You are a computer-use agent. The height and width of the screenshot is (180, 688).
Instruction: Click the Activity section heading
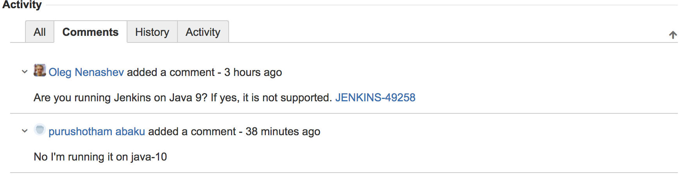pyautogui.click(x=22, y=5)
